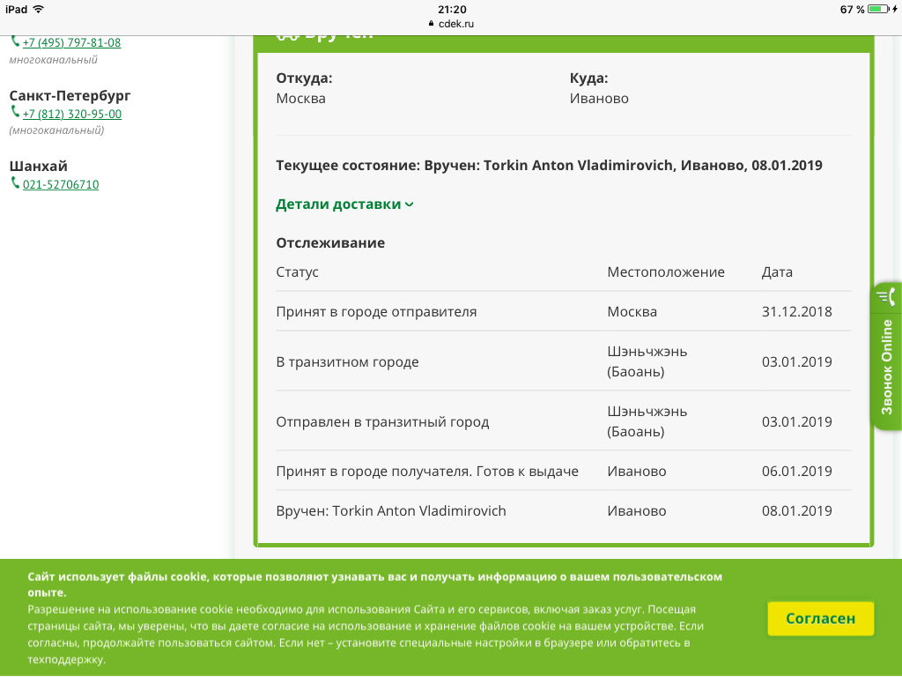
Task: Select the Принят в городе отправителя row
Action: 376,312
